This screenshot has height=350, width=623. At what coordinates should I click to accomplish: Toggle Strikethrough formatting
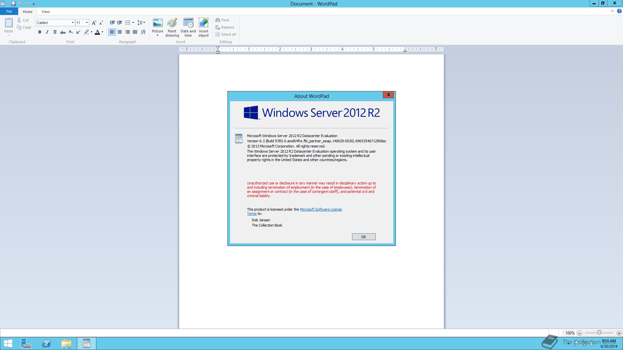(63, 32)
